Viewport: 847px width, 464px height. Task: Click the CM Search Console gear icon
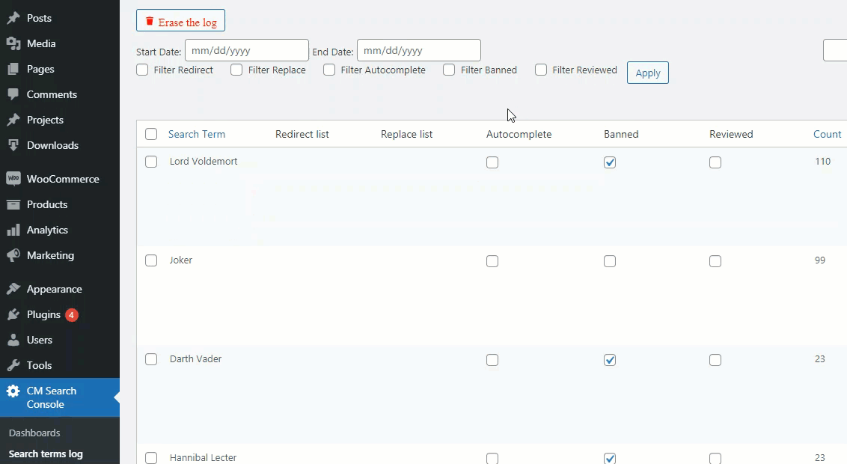pyautogui.click(x=13, y=391)
